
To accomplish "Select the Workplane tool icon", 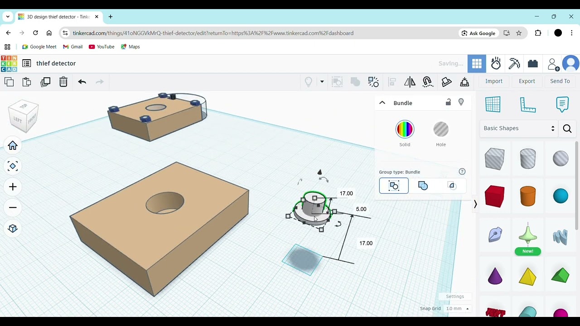I will pyautogui.click(x=493, y=105).
